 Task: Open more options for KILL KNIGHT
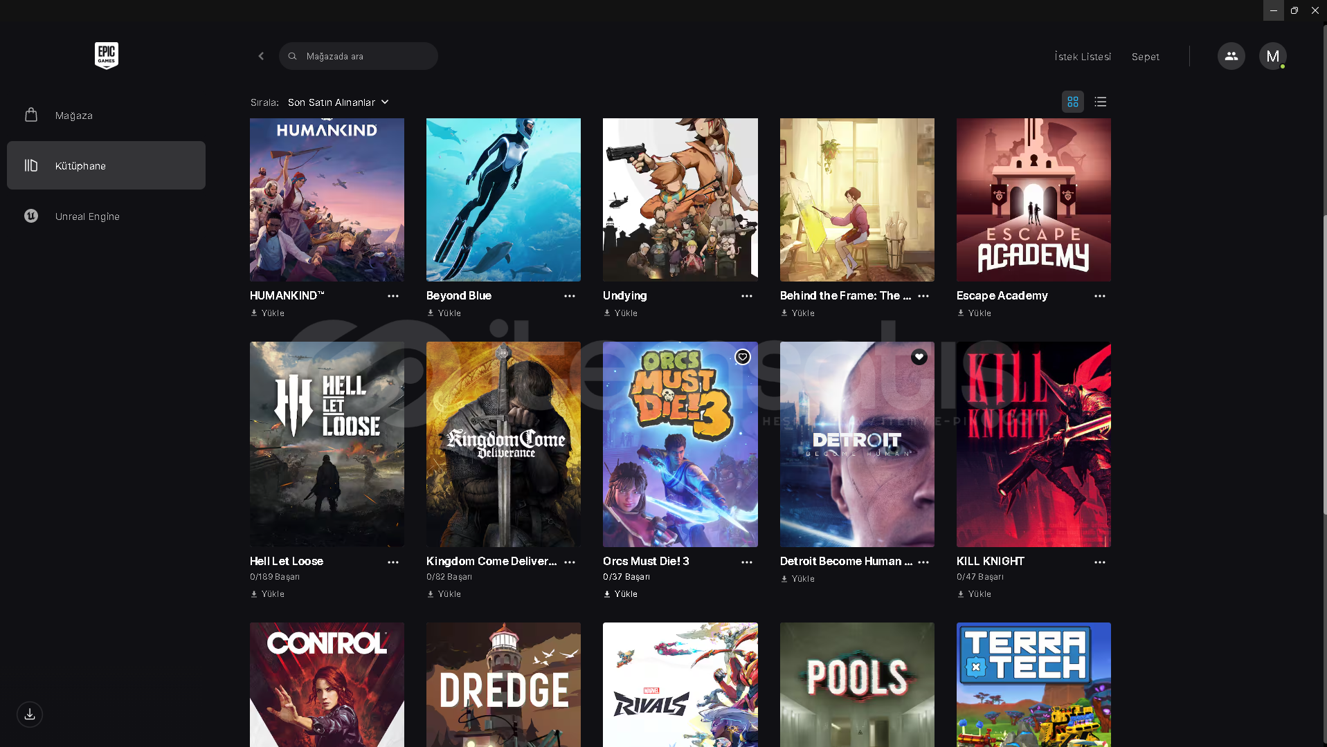(1100, 562)
